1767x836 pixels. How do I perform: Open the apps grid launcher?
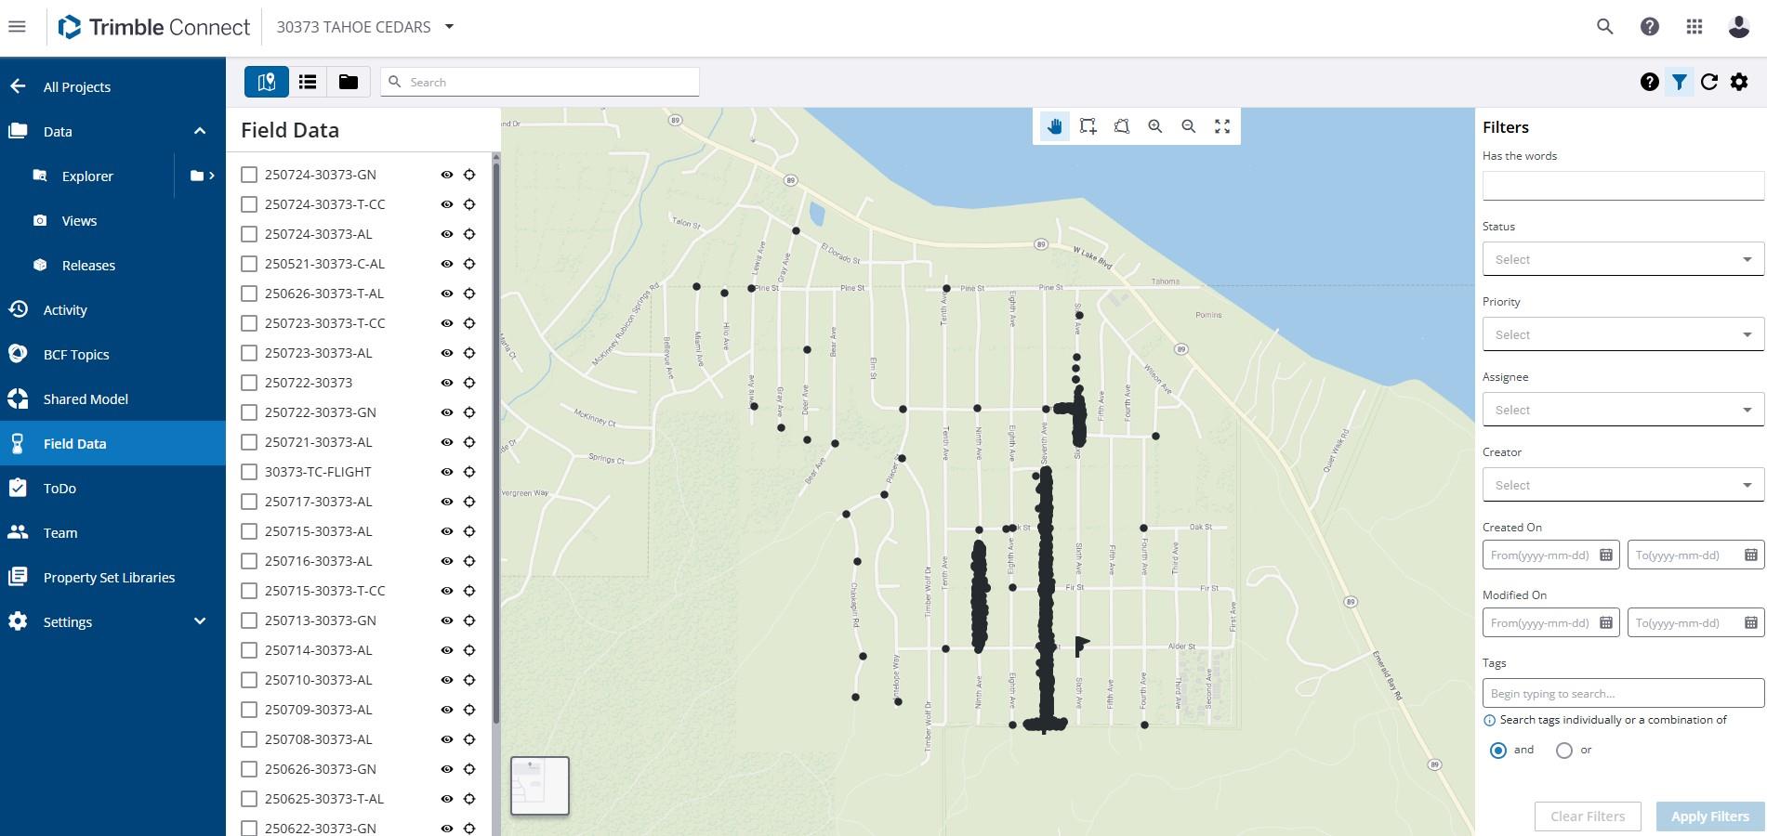click(x=1694, y=27)
